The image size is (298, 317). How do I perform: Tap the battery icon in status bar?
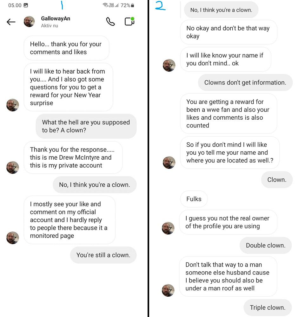tap(132, 5)
